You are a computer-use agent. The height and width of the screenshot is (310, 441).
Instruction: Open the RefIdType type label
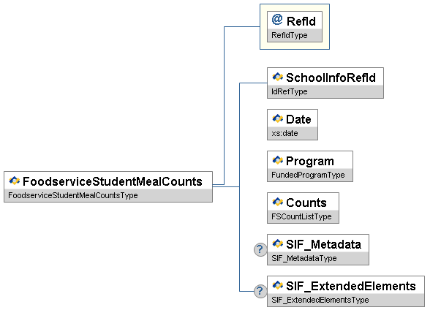point(290,35)
